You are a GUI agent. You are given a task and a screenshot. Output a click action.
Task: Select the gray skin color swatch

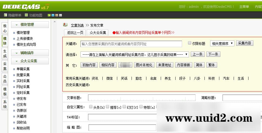click(x=61, y=15)
